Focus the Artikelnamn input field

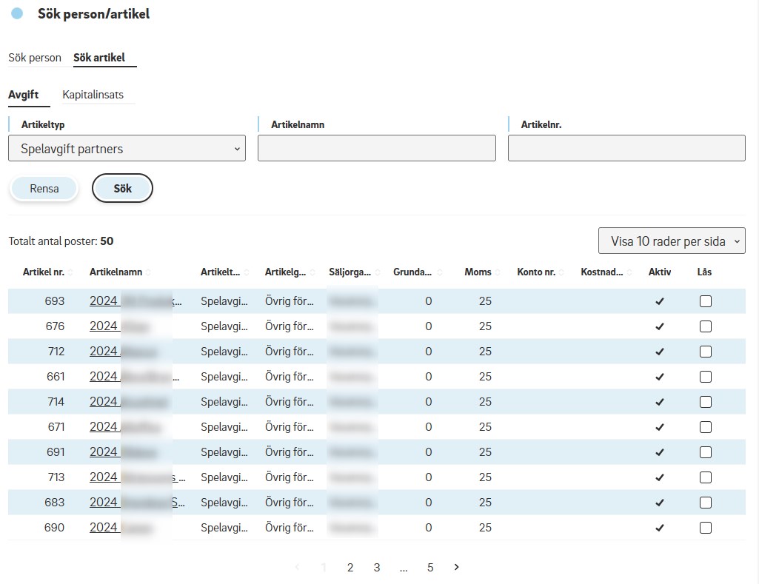pyautogui.click(x=376, y=148)
